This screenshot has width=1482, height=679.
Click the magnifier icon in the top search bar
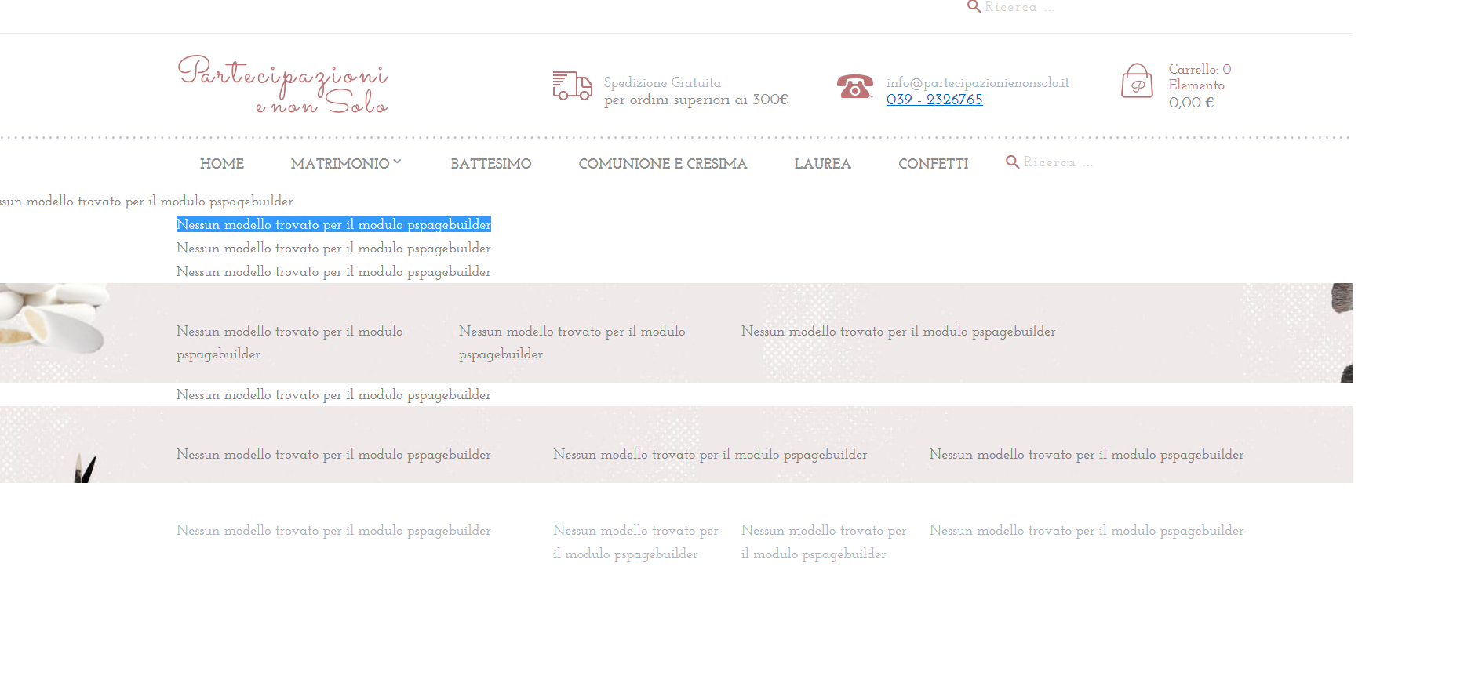click(974, 6)
